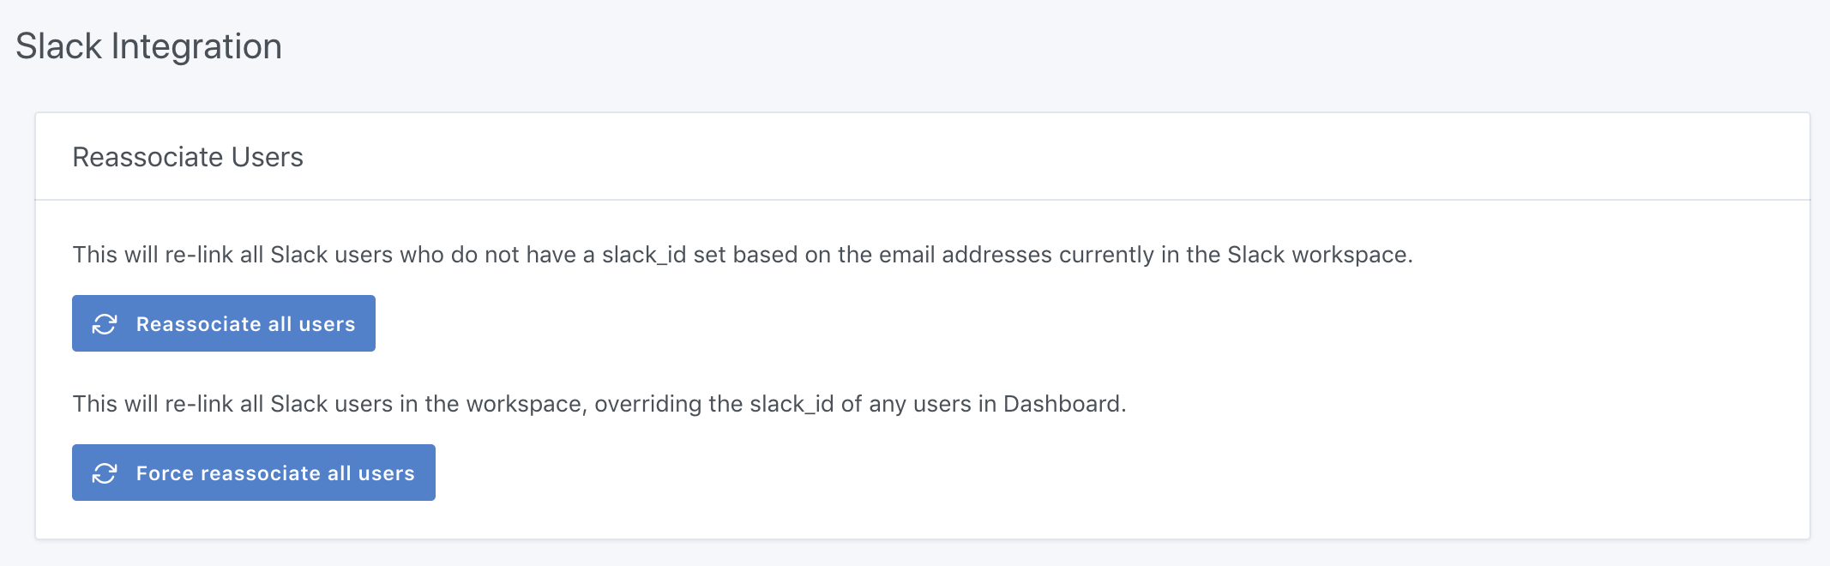Click the "Force reassociate all users" label text
This screenshot has height=566, width=1830.
click(275, 473)
